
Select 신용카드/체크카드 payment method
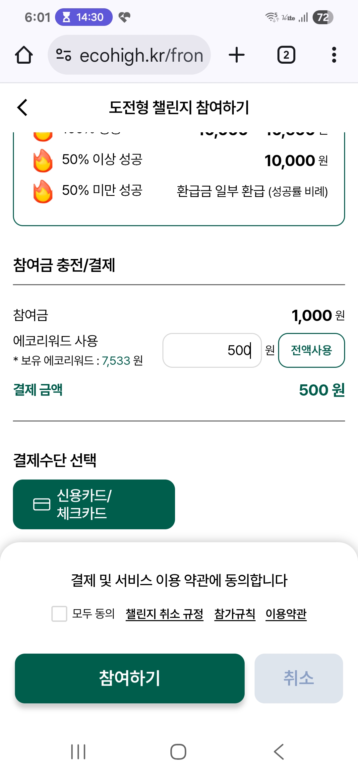click(x=94, y=504)
